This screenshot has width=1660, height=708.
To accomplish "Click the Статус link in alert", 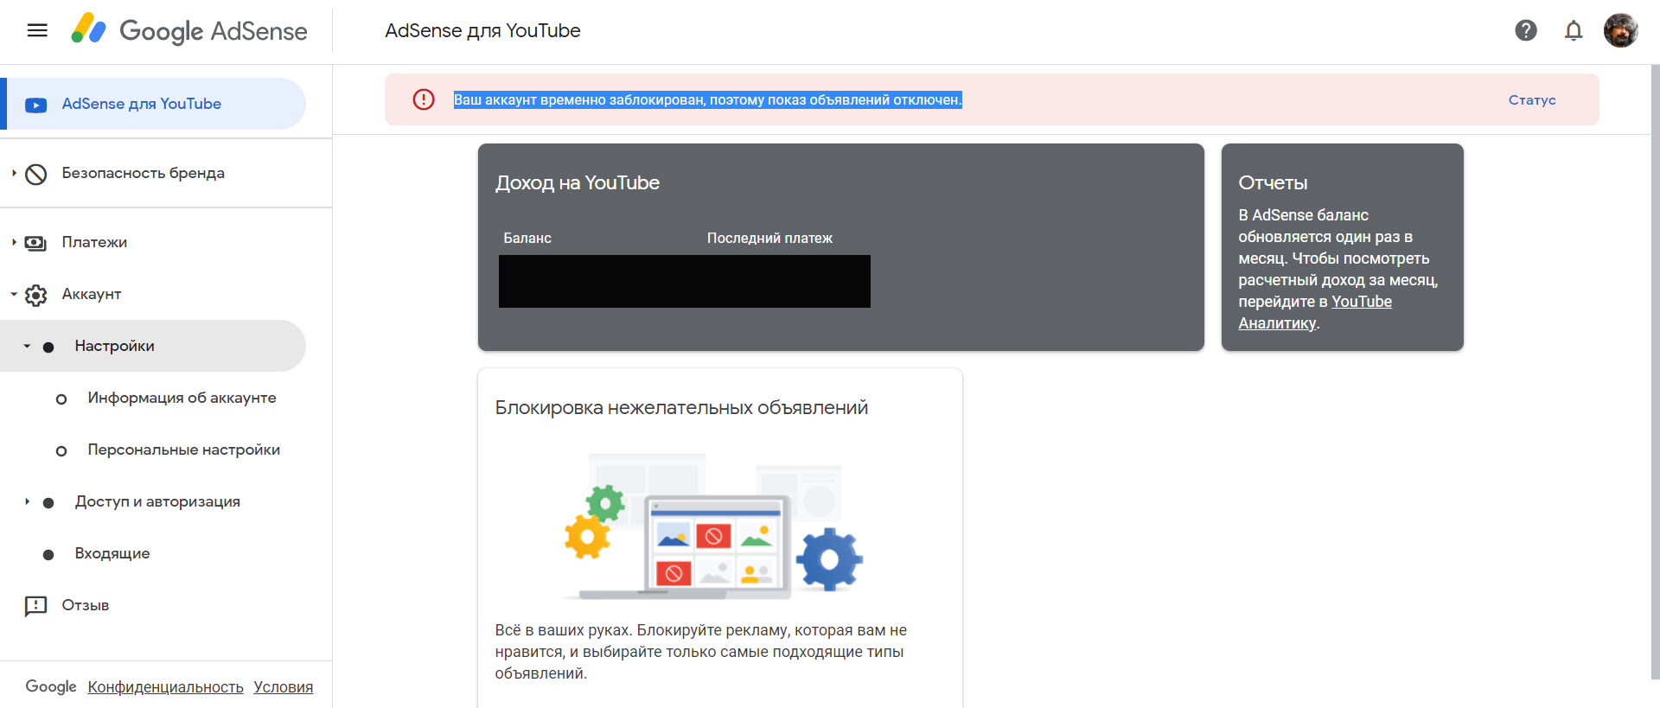I will [1532, 99].
